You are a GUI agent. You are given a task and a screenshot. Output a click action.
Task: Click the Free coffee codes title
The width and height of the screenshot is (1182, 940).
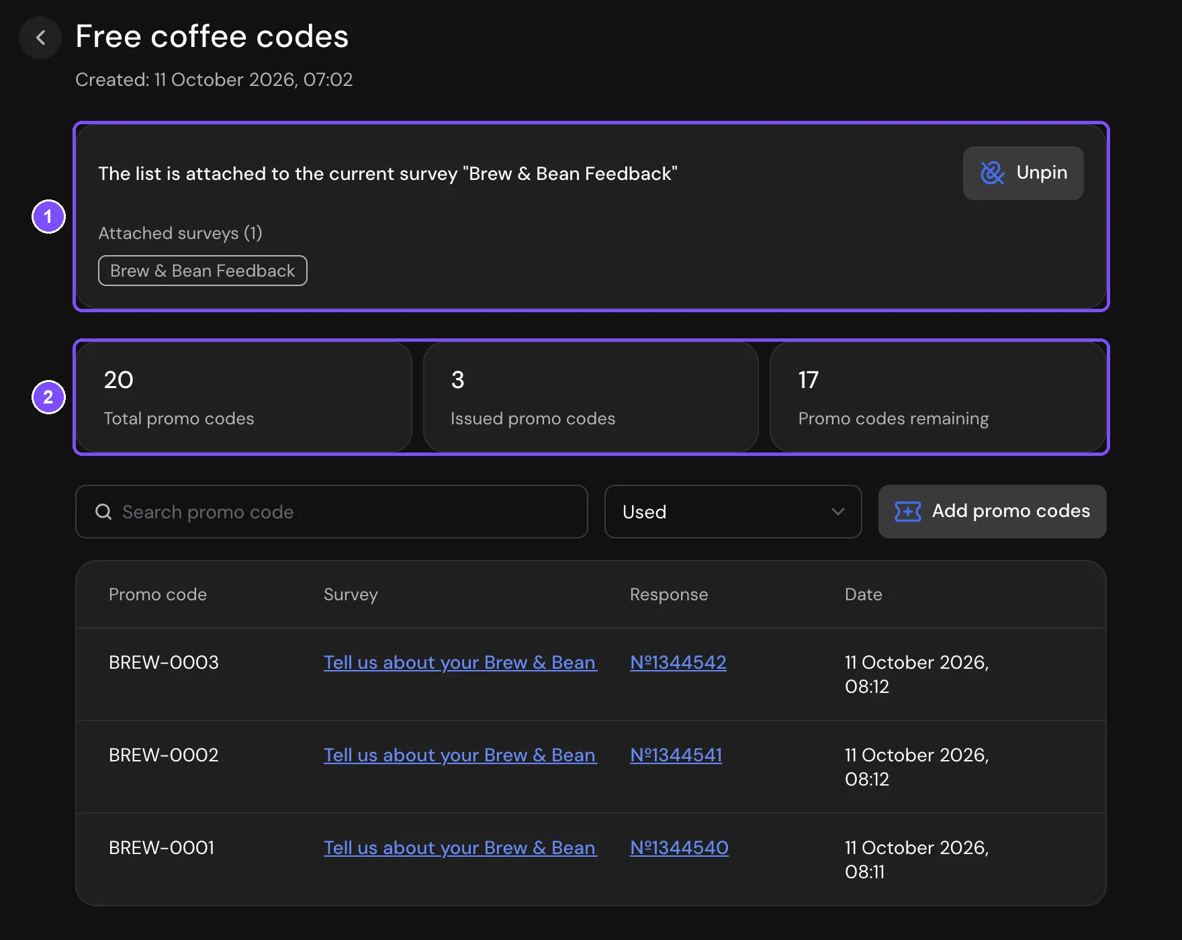tap(212, 36)
